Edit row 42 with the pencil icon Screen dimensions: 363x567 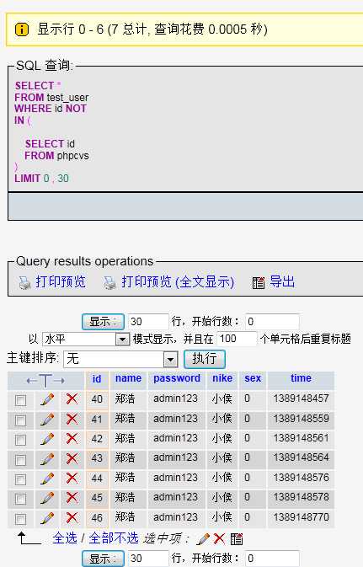47,439
